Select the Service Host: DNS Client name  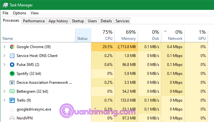pos(37,56)
